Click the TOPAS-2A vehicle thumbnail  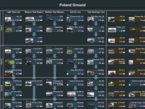coord(8,84)
